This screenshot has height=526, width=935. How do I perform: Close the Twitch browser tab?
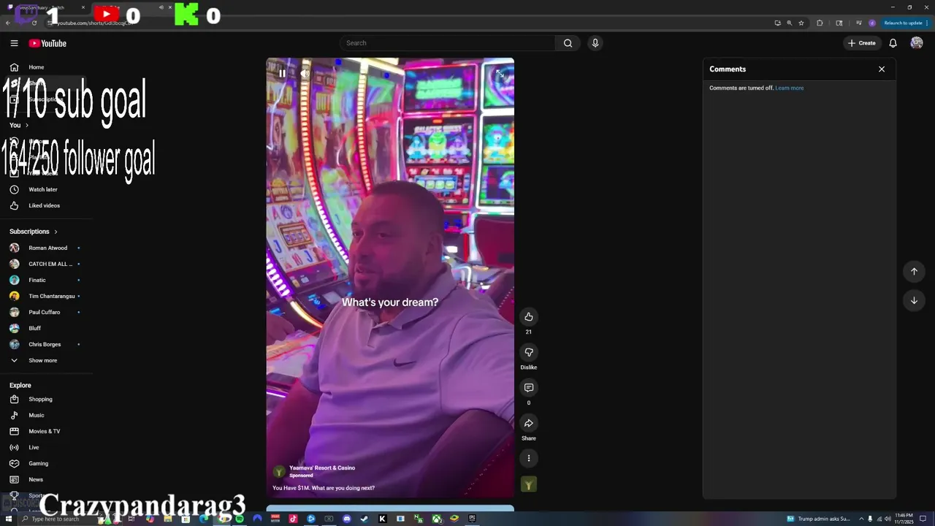point(83,7)
